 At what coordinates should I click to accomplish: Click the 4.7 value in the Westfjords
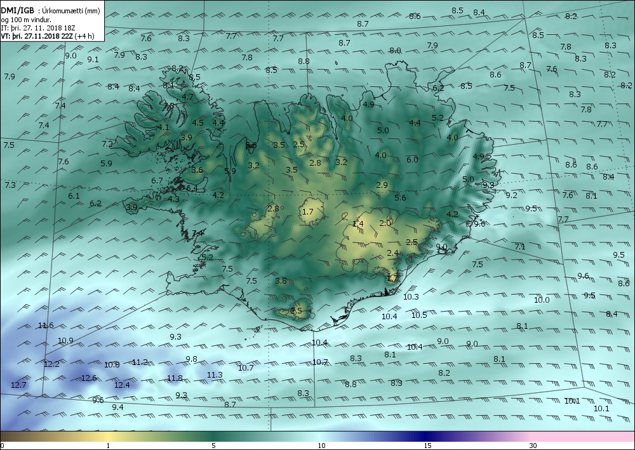pos(187,96)
